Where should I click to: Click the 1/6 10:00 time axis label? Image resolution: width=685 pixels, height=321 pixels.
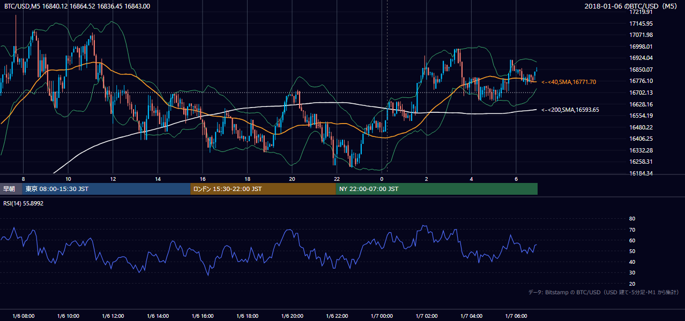click(x=68, y=316)
